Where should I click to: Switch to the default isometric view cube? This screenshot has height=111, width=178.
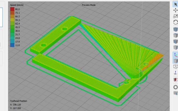pyautogui.click(x=175, y=29)
